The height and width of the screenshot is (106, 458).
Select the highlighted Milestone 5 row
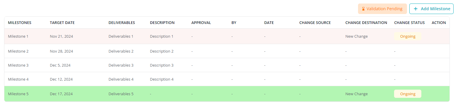(x=227, y=94)
